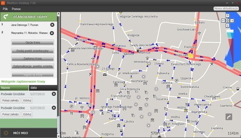The width and height of the screenshot is (241, 138).
Task: Show turns for second Podwale Grodzkie route
Action: tap(10, 114)
